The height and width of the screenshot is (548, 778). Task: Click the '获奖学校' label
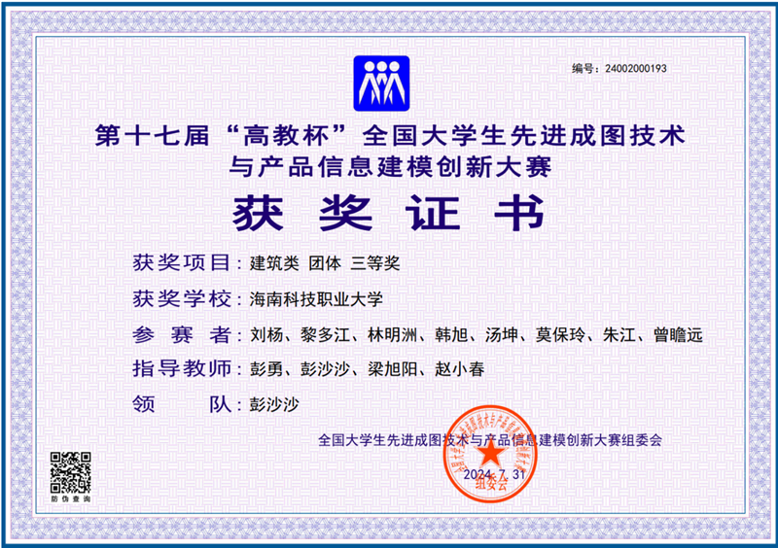click(181, 298)
